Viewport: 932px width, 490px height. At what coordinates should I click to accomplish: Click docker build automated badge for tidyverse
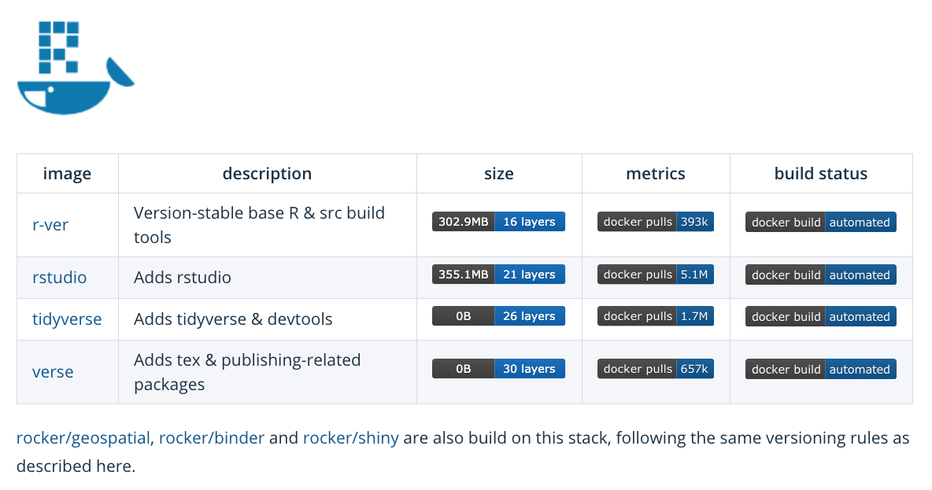coord(821,316)
